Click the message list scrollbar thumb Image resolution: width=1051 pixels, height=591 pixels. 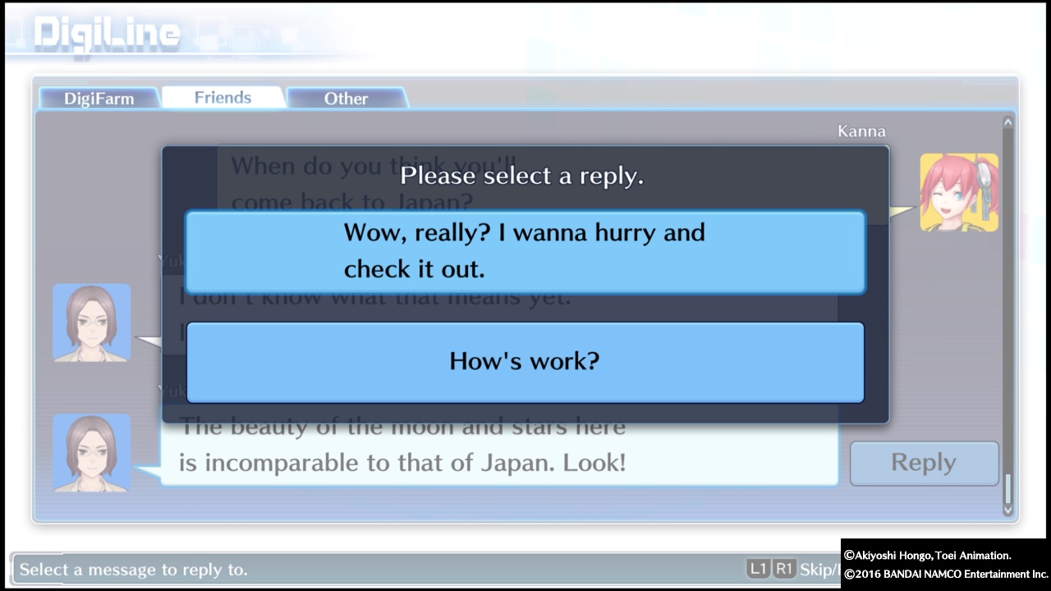click(1008, 488)
